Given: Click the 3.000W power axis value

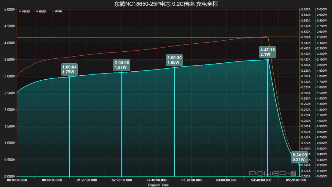Looking at the screenshot, I should coord(322,10).
